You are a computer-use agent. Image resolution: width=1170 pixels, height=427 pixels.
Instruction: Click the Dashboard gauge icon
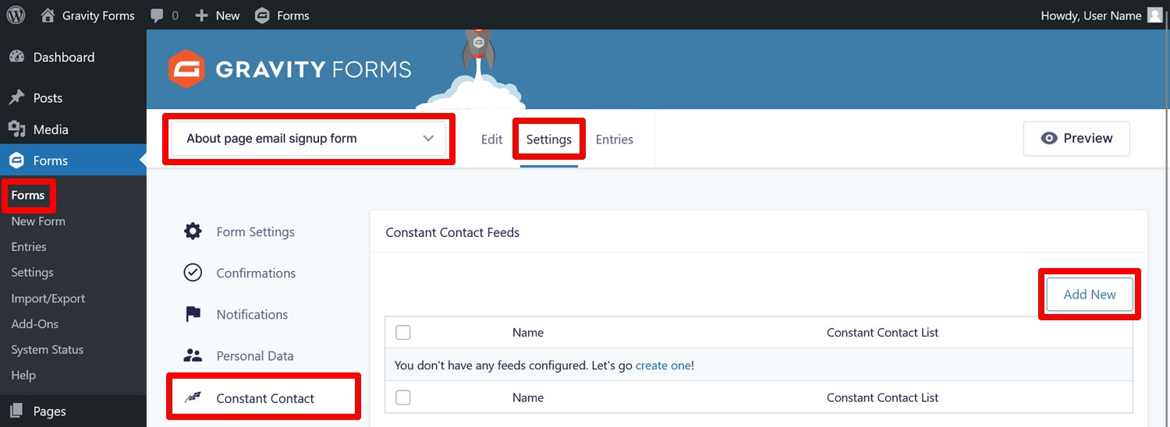point(16,57)
